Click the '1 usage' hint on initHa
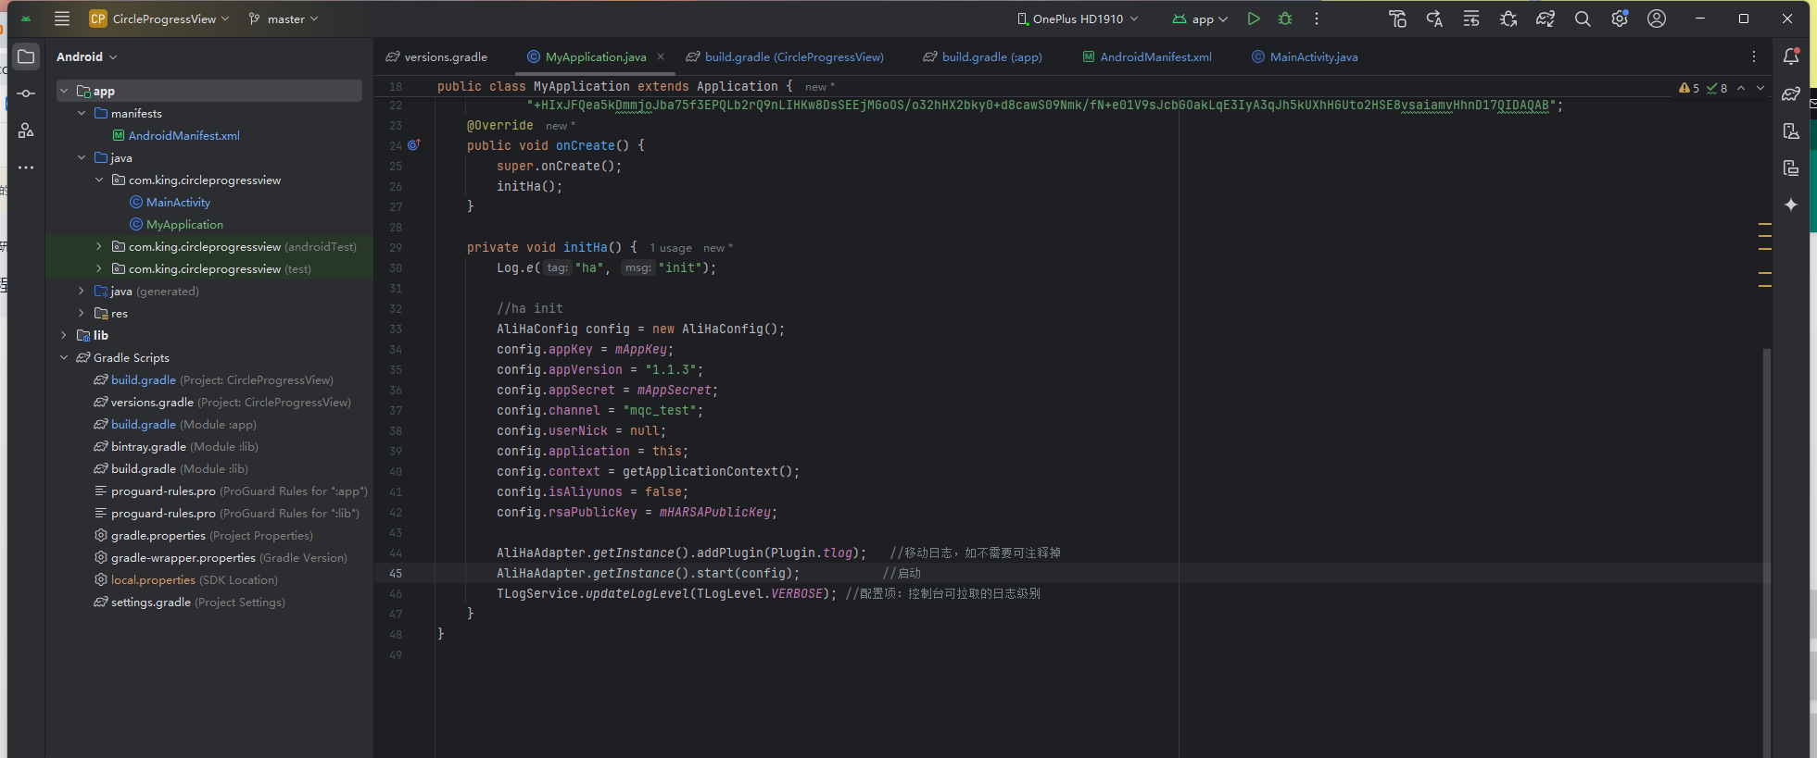 pyautogui.click(x=671, y=248)
